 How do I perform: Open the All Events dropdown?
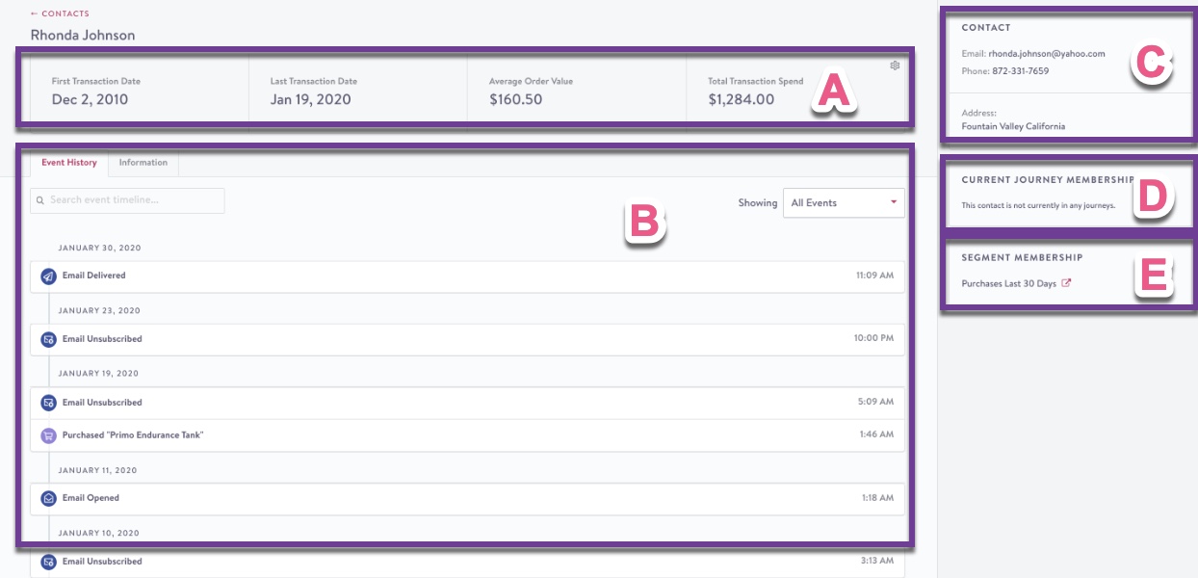pos(844,203)
